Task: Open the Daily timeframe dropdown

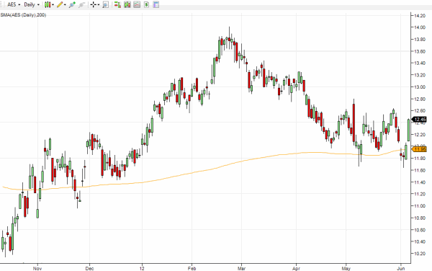Action: 32,5
